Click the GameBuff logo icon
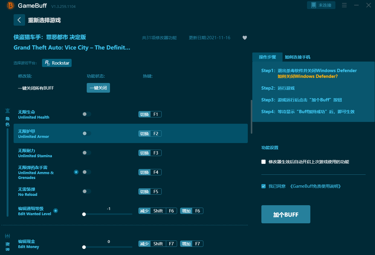This screenshot has width=375, height=255. tap(11, 5)
